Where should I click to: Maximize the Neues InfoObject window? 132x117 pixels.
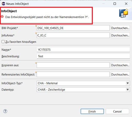coord(115,4)
